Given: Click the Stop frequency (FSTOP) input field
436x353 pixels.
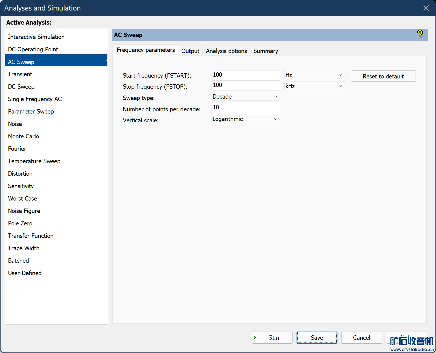Looking at the screenshot, I should (x=245, y=85).
